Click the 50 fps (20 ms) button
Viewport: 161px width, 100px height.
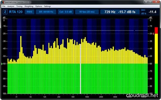point(87,12)
